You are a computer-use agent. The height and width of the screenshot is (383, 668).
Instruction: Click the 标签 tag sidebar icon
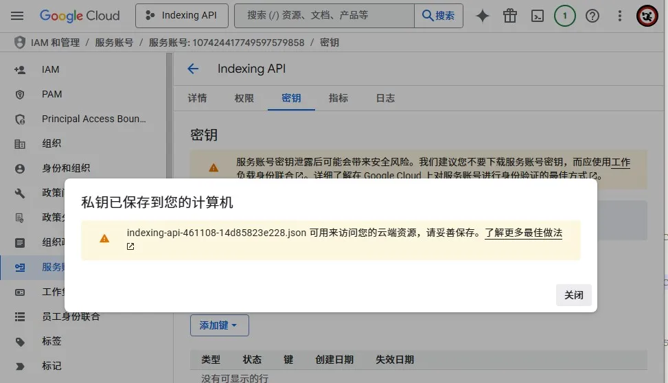(x=20, y=342)
